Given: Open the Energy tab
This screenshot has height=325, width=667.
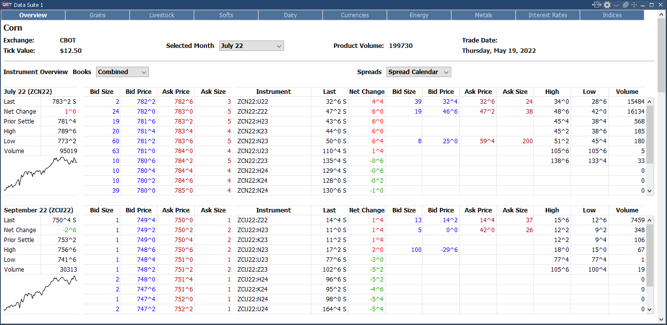Looking at the screenshot, I should [x=419, y=15].
